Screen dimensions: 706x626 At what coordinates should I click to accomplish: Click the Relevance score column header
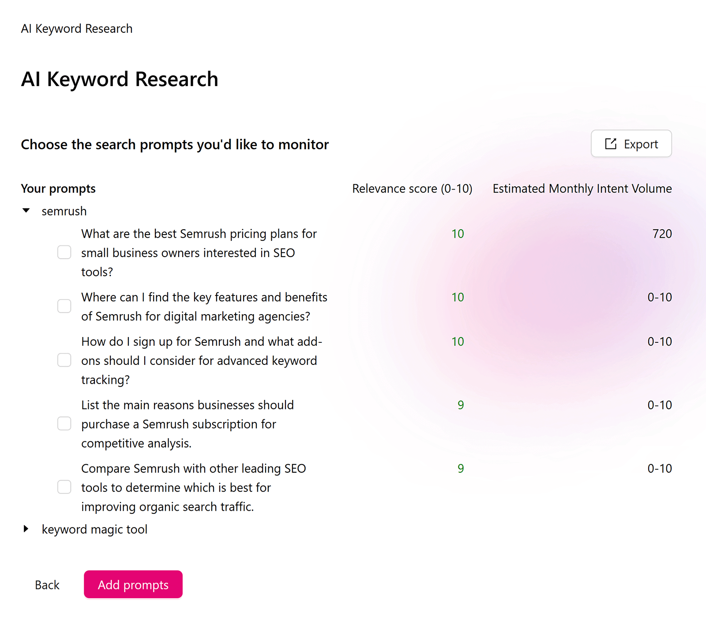click(x=412, y=188)
